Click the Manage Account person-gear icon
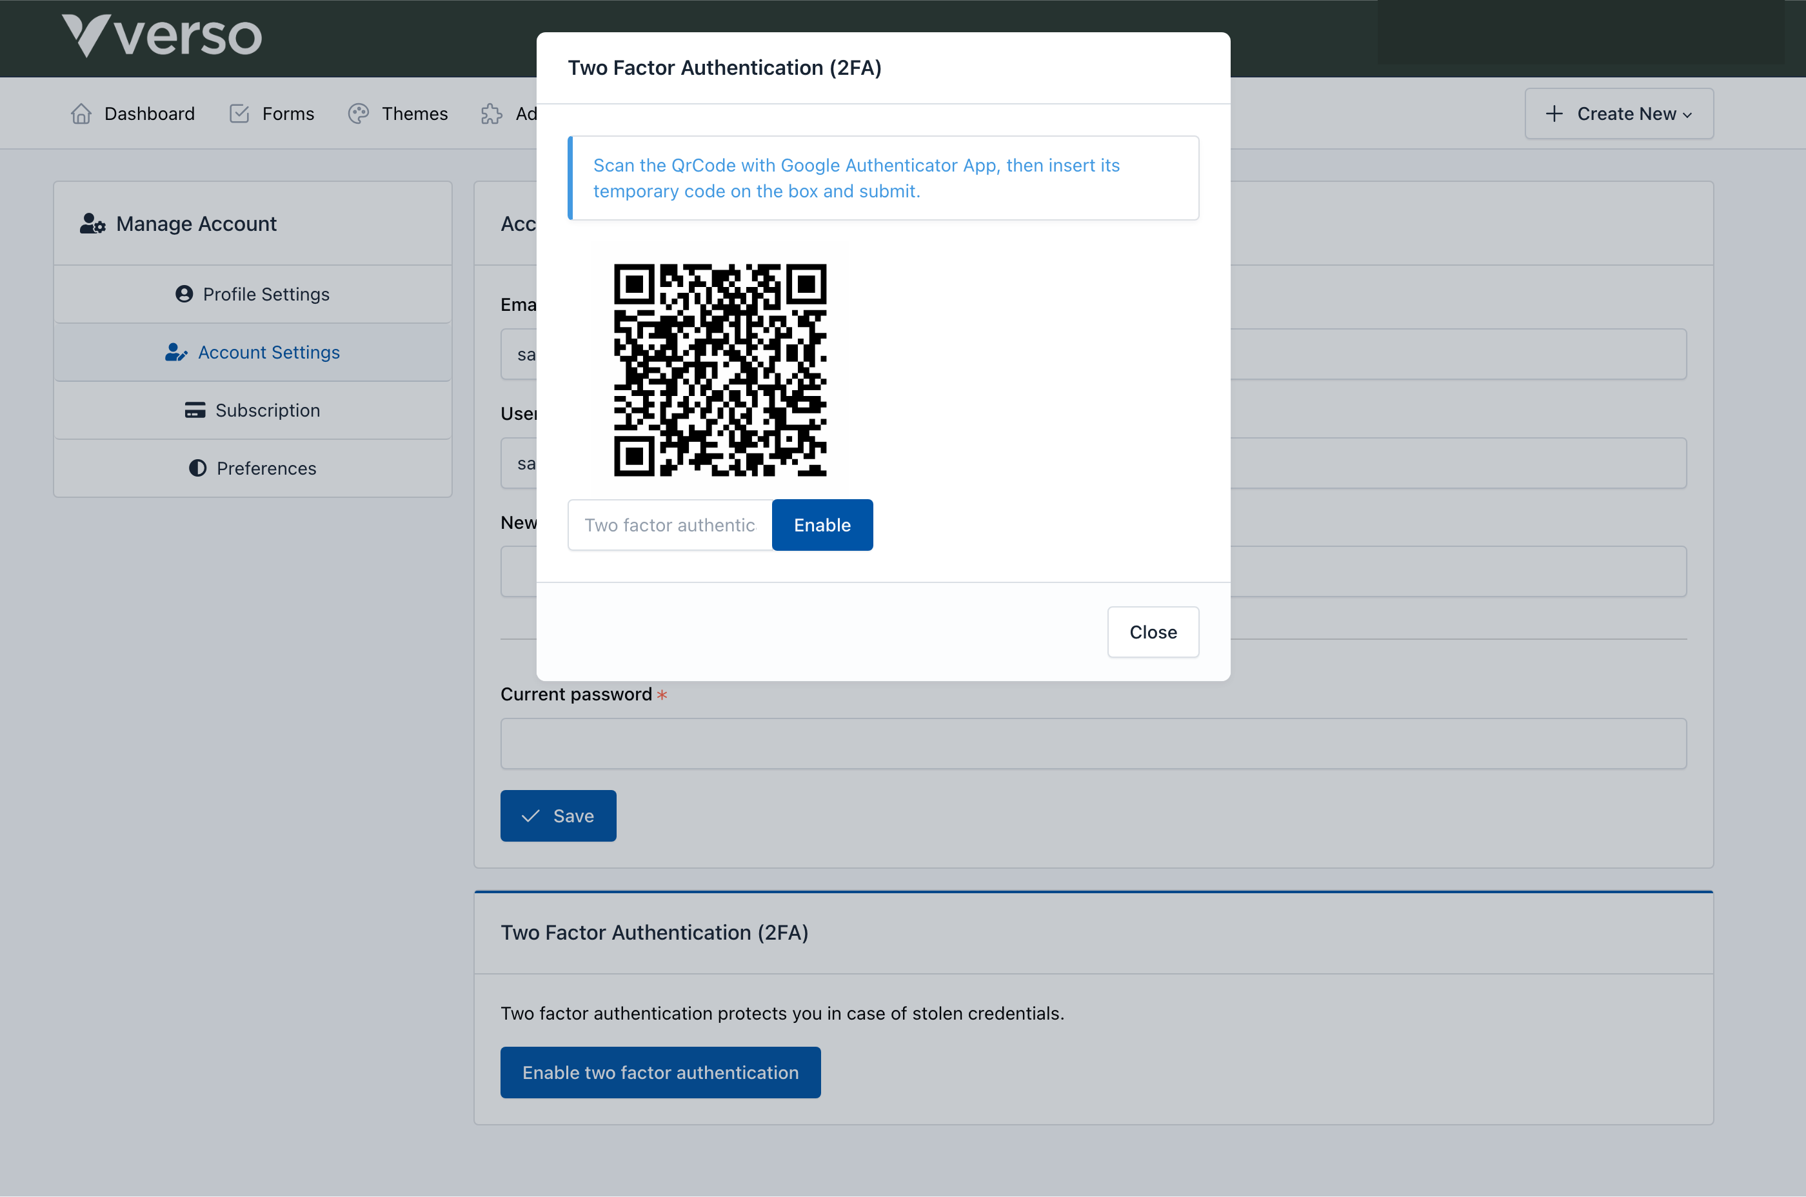Screen dimensions: 1806x1197 [92, 223]
